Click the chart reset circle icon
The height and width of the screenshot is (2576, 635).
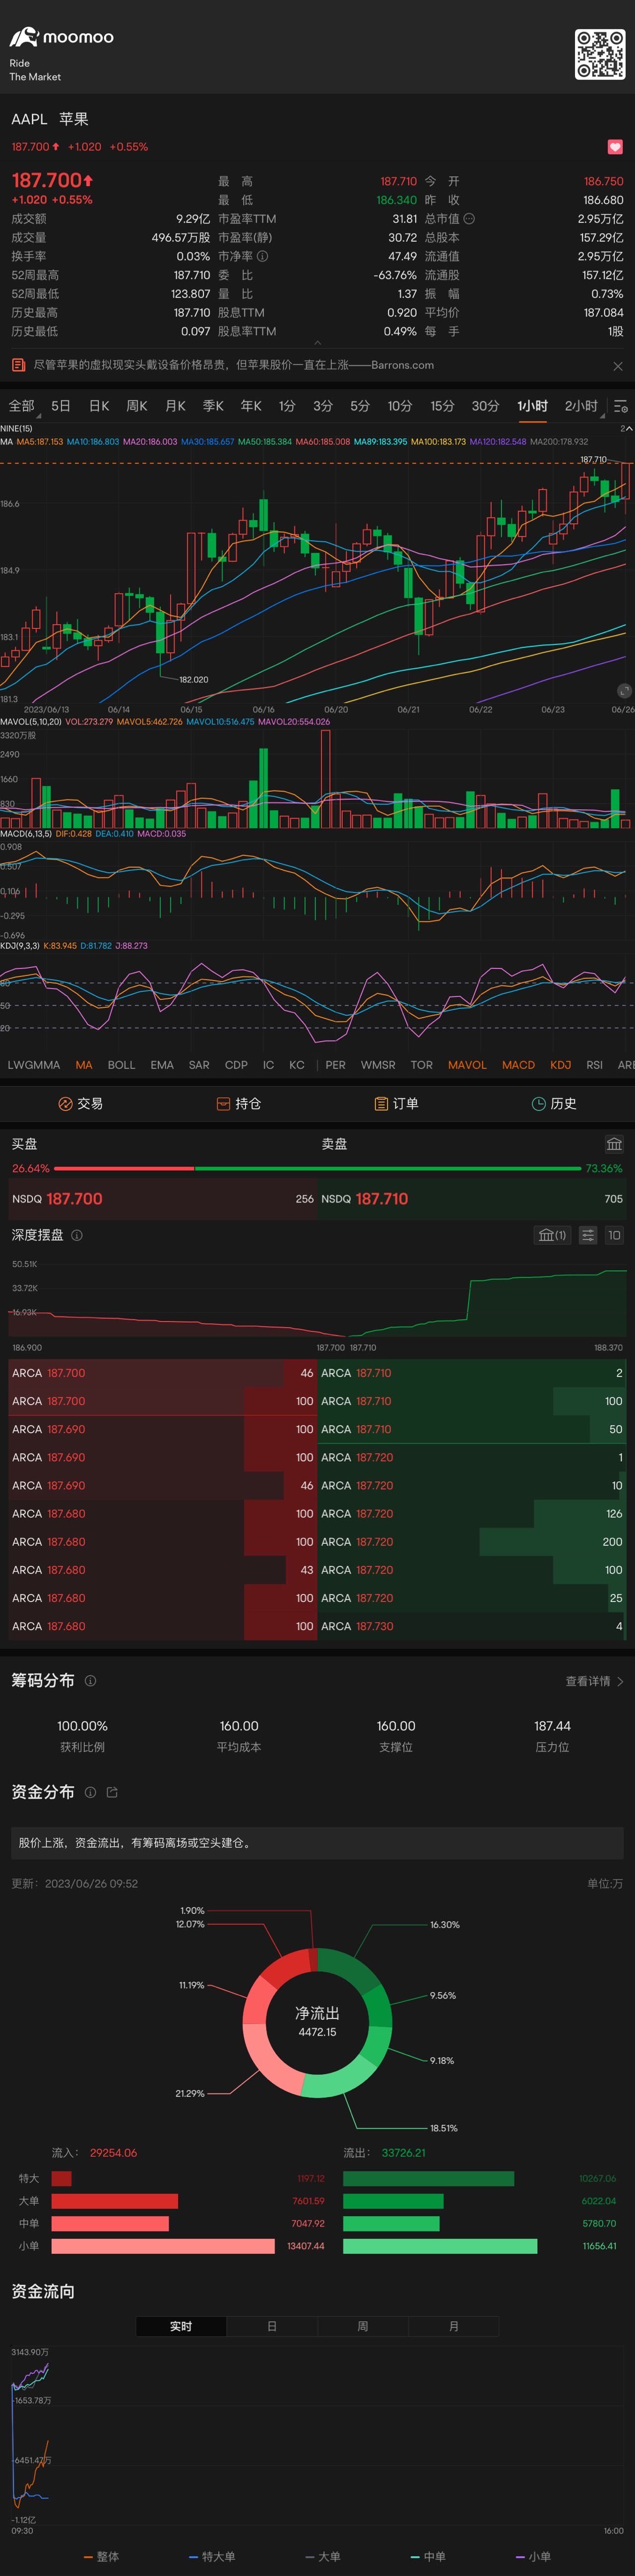(x=624, y=691)
